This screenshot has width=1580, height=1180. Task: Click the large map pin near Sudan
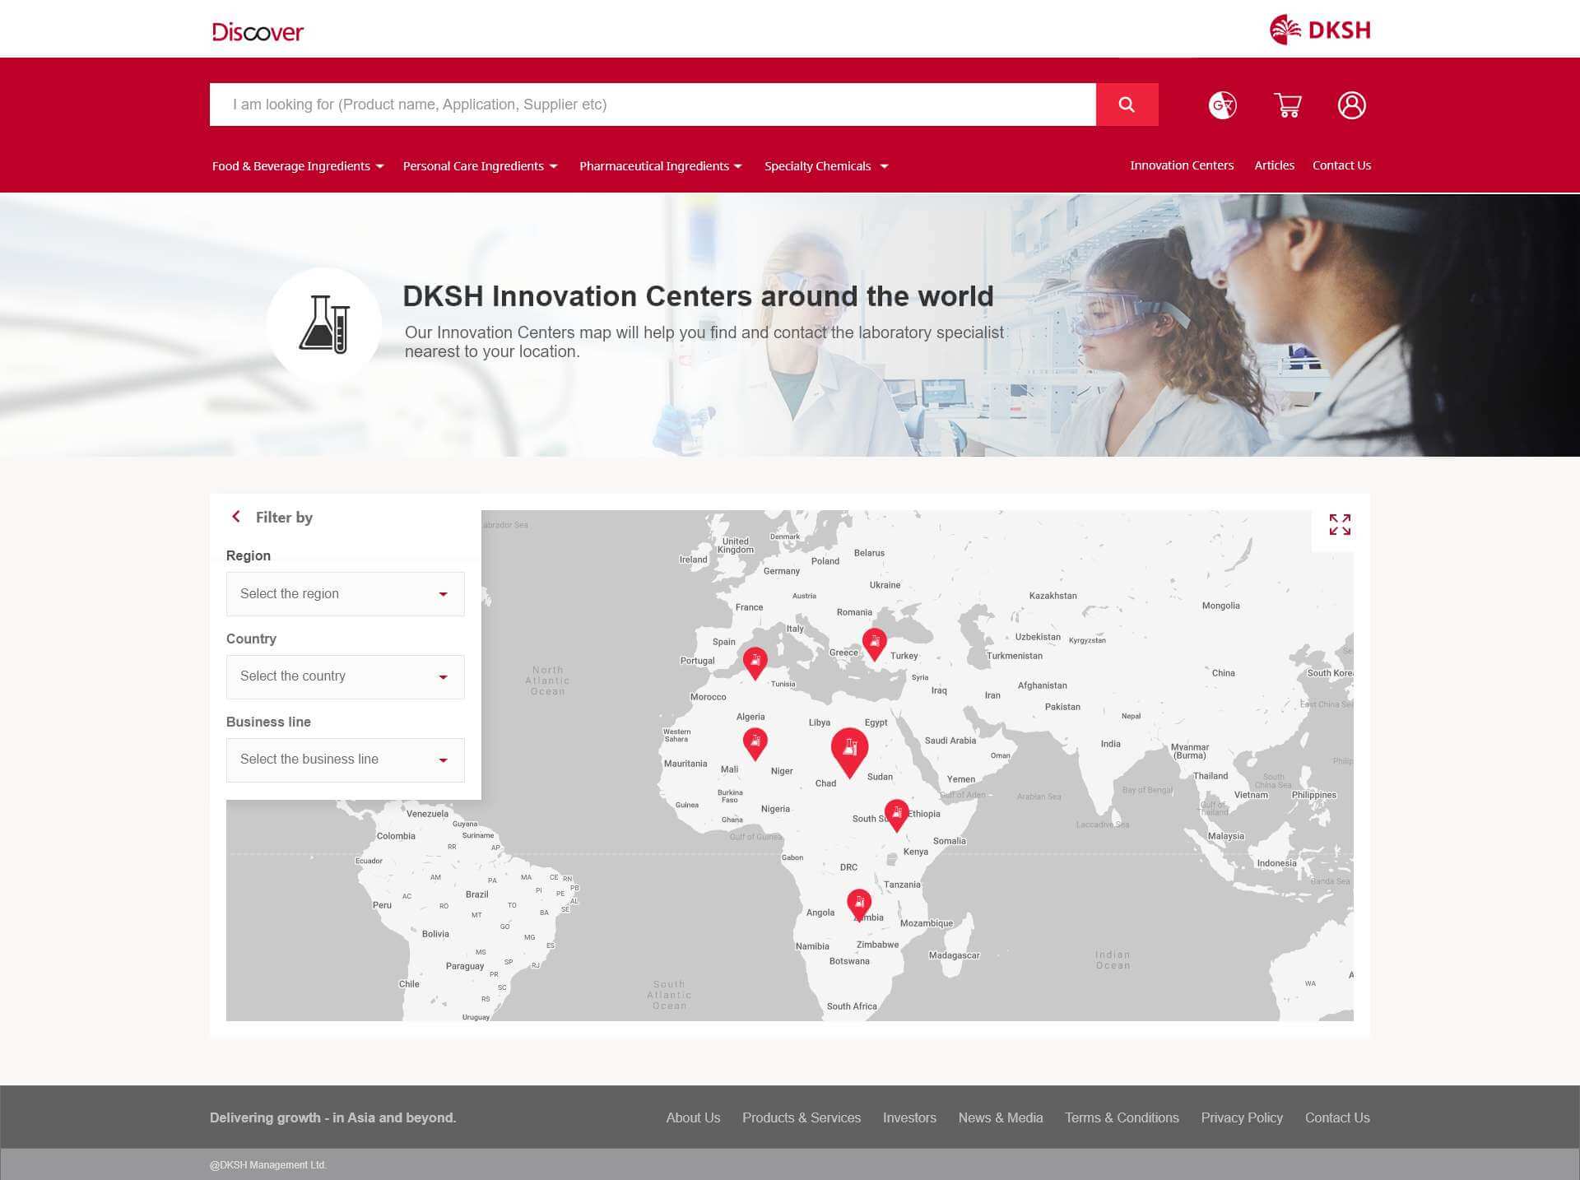pos(849,749)
